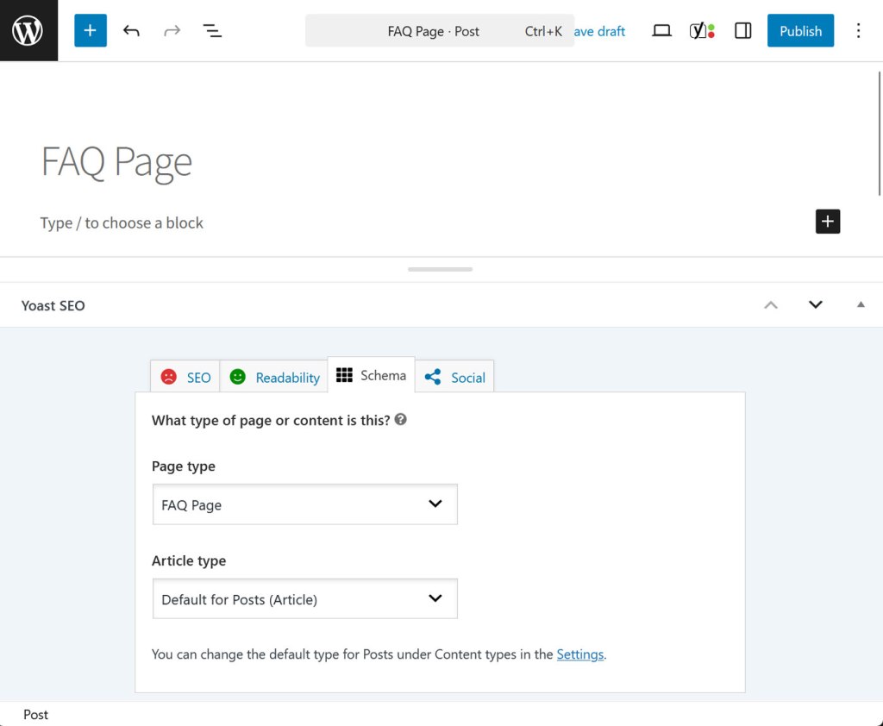The height and width of the screenshot is (726, 883).
Task: Click the 'Type / to choose a block' paragraph
Action: tap(122, 223)
